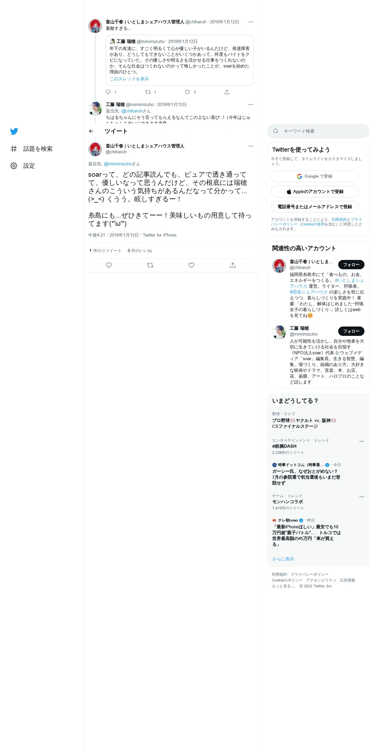Open settings gear in the sidebar
Image resolution: width=375 pixels, height=750 pixels.
tap(14, 166)
